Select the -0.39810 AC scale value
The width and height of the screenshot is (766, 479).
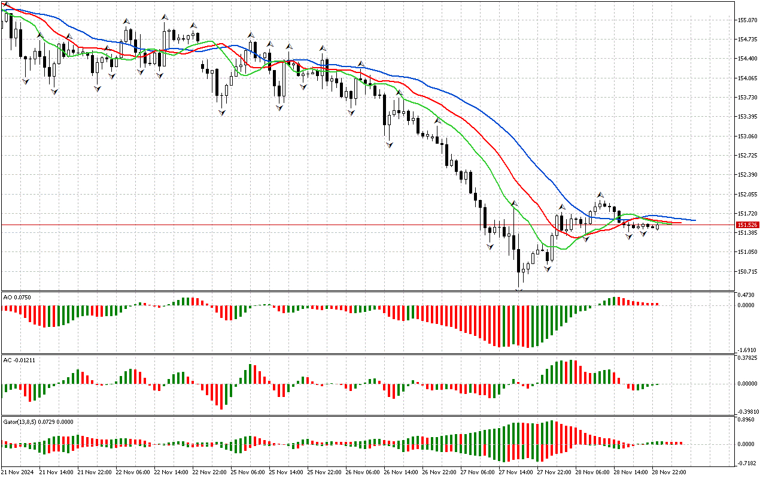pos(747,412)
